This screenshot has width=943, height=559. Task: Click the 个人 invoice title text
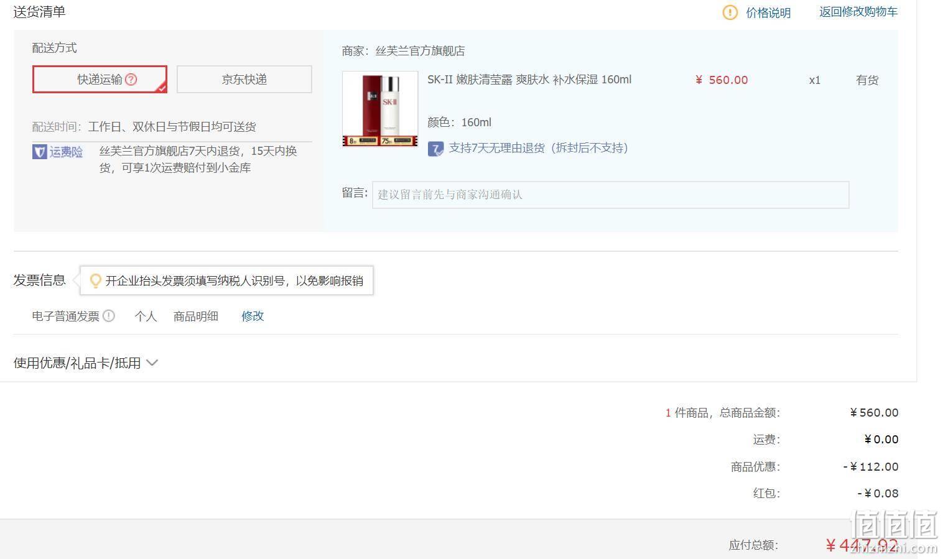[x=146, y=316]
